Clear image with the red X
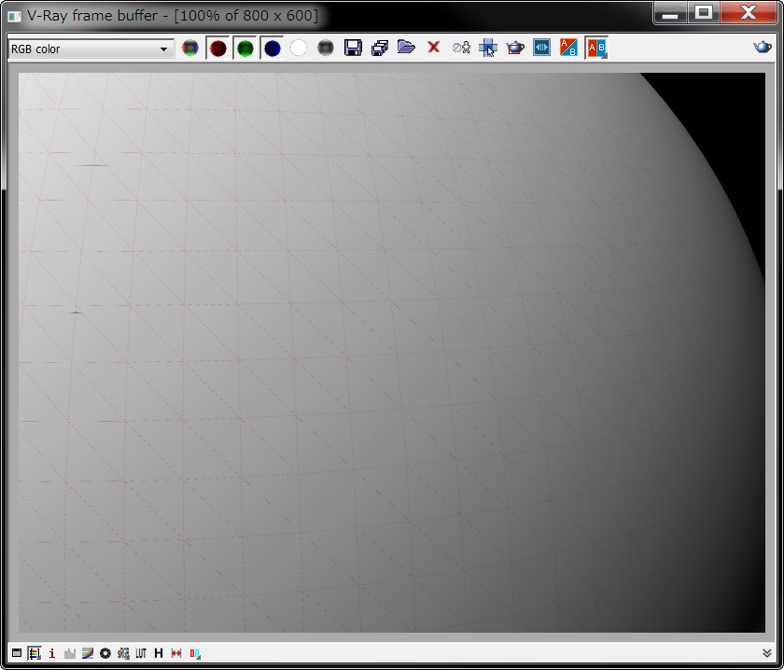This screenshot has width=784, height=670. (x=433, y=48)
